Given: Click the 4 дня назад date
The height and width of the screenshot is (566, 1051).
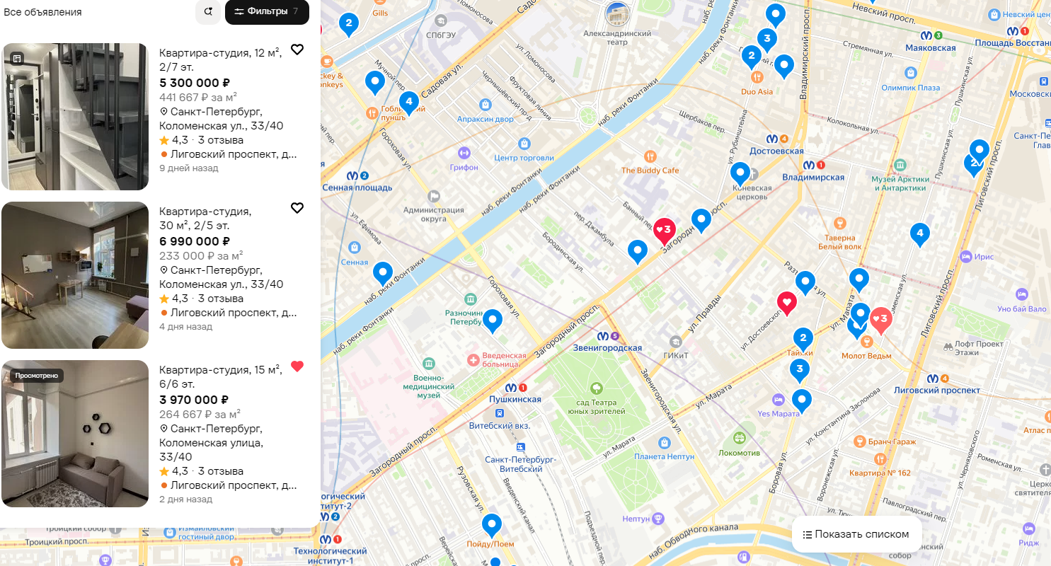Looking at the screenshot, I should pos(185,327).
